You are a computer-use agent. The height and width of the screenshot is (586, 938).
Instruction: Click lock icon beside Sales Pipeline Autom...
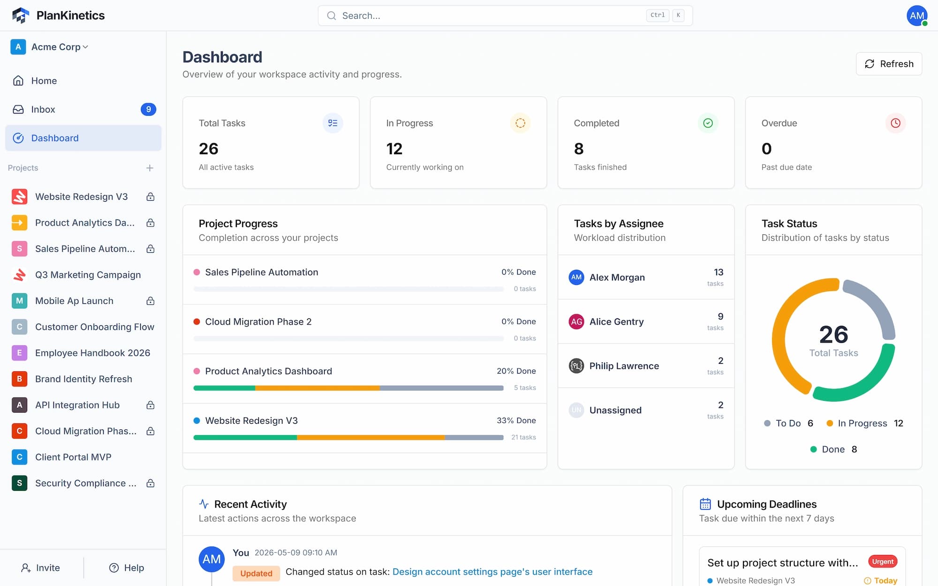[x=150, y=249]
